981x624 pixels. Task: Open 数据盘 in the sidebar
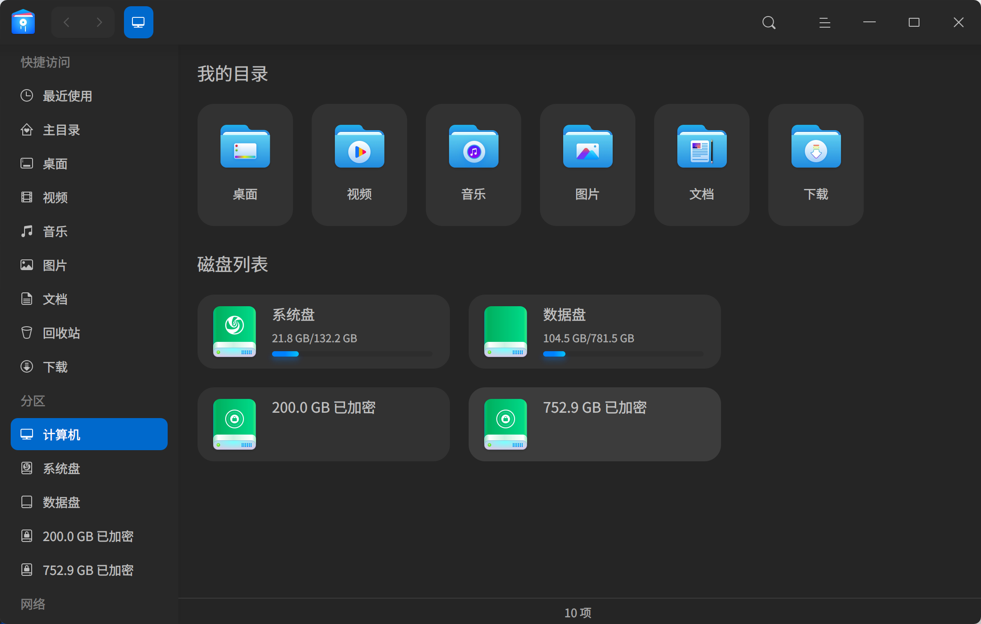pos(89,502)
